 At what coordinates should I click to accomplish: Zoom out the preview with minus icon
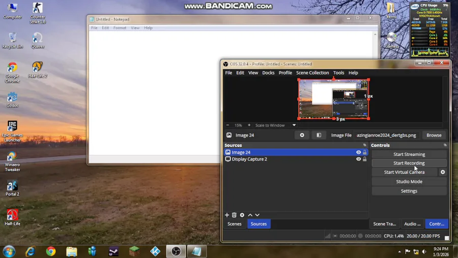click(x=228, y=125)
